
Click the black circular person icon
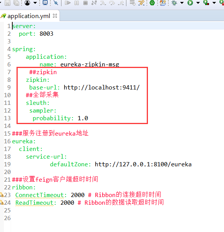(x=27, y=3)
